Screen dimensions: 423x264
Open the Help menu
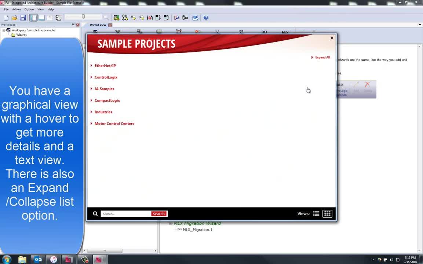point(51,9)
